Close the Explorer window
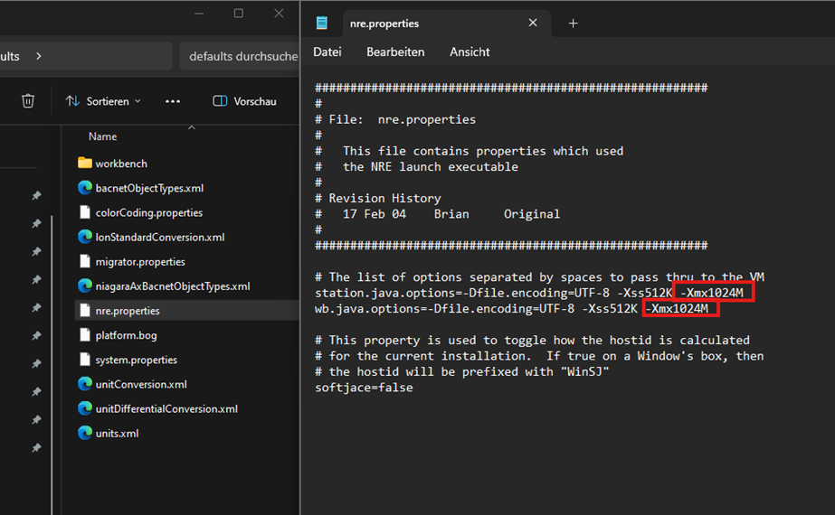The image size is (835, 515). (x=279, y=14)
